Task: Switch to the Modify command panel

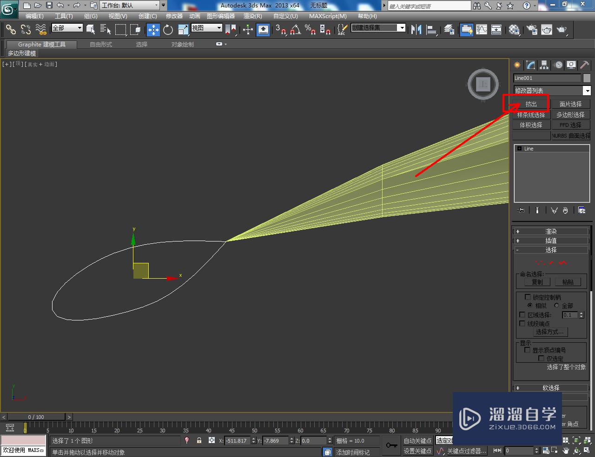Action: (x=530, y=65)
